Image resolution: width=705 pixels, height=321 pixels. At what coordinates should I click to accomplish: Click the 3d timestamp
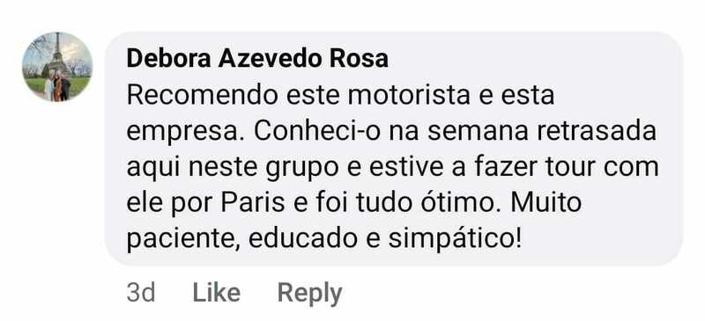pos(141,293)
